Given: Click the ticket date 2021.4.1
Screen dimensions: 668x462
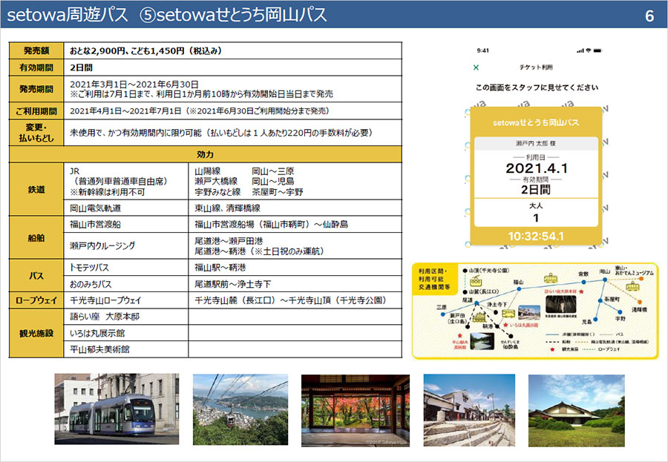Looking at the screenshot, I should pos(537,168).
